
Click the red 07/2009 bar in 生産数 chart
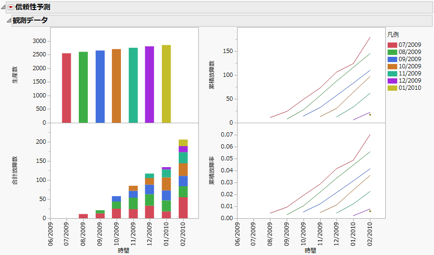click(66, 88)
